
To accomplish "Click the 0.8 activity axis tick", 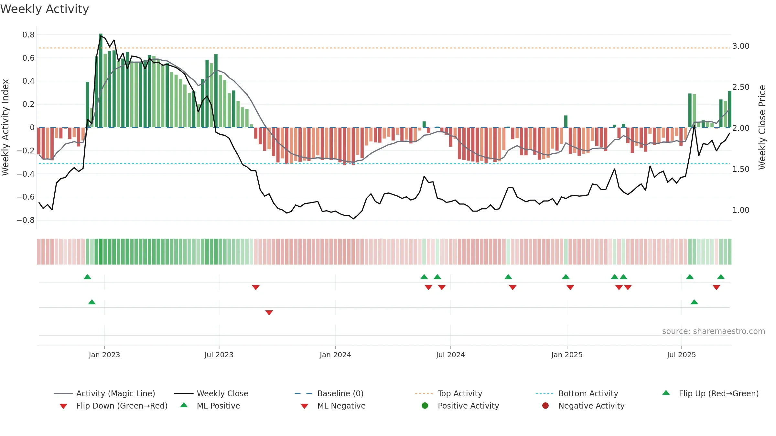I will click(x=28, y=35).
